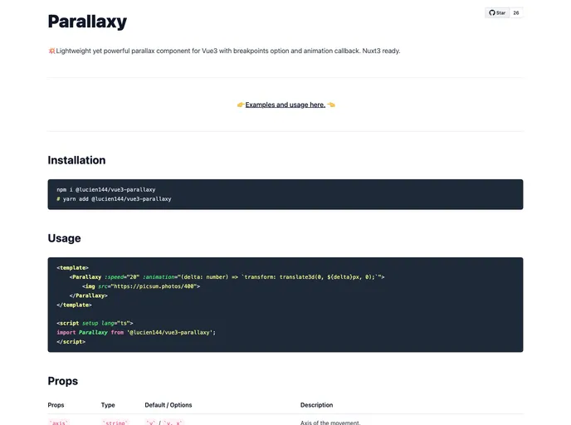Click the img src picsum.photos code line
The width and height of the screenshot is (571, 425).
point(141,286)
